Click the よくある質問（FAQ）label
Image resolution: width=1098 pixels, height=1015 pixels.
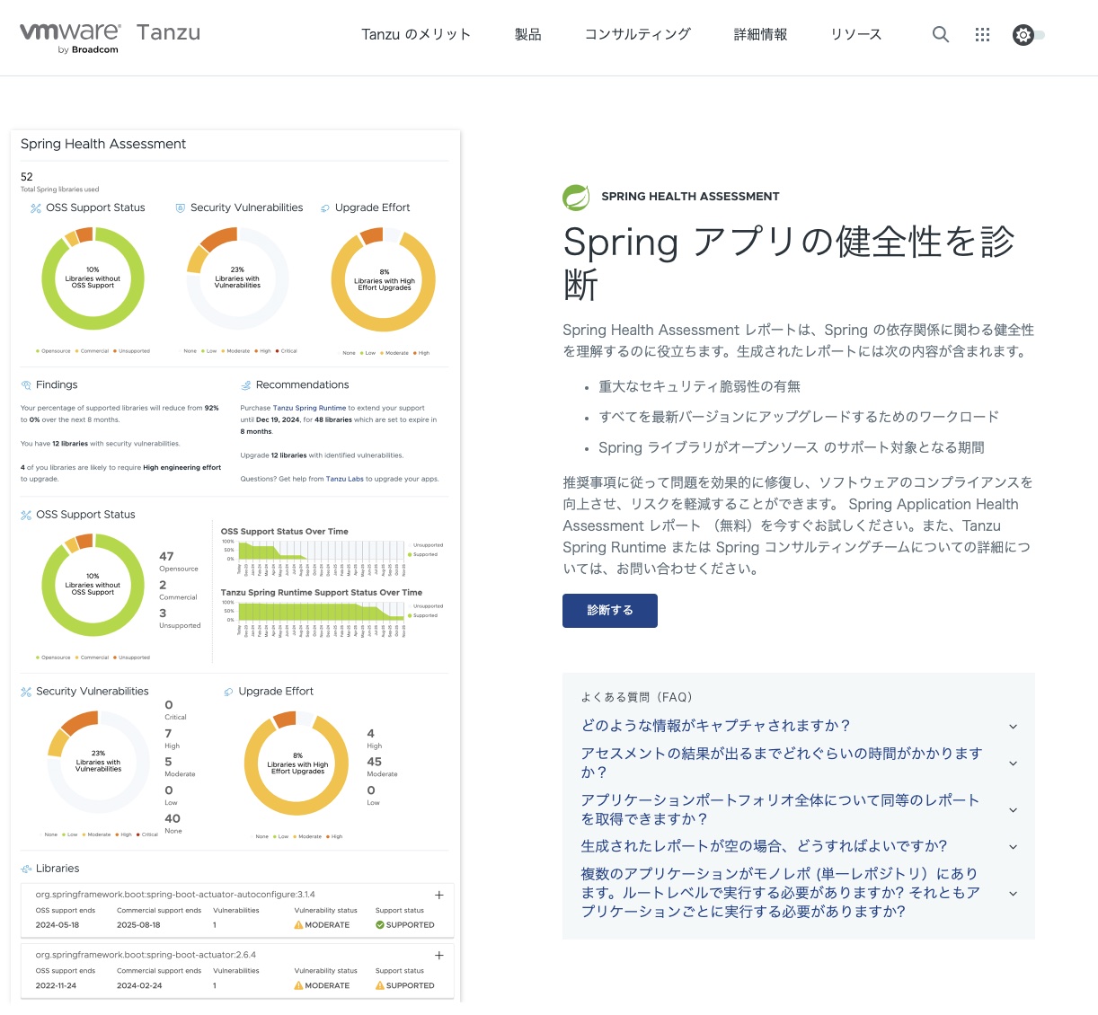[636, 697]
